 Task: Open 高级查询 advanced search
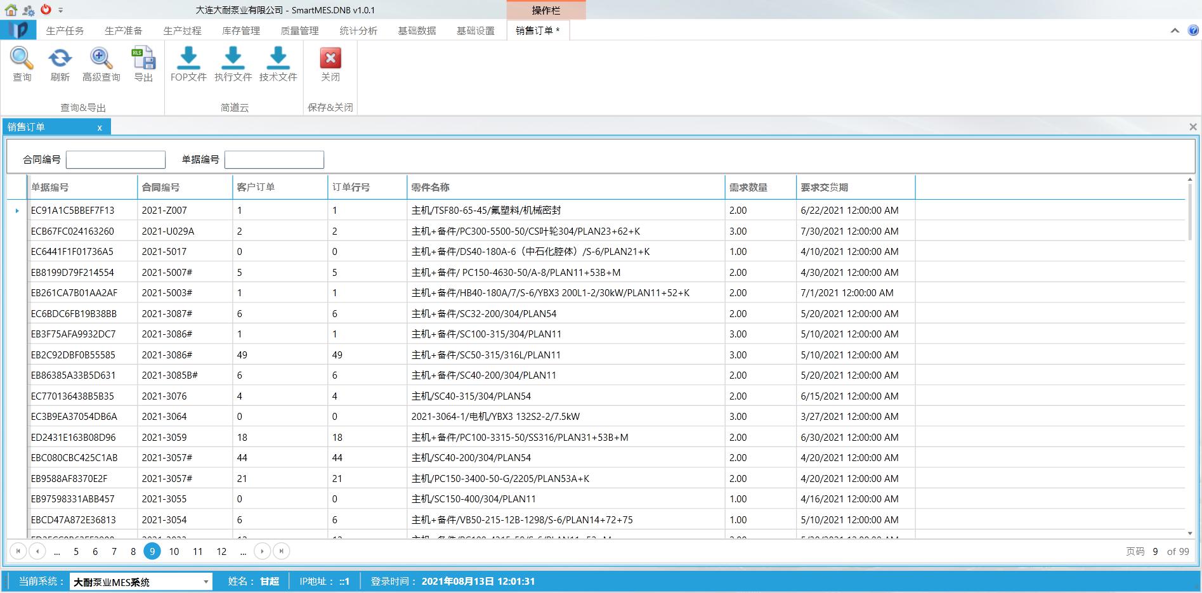click(101, 59)
